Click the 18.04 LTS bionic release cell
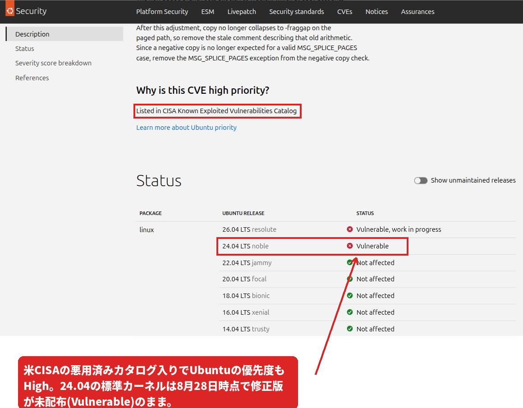This screenshot has height=408, width=523. 246,296
